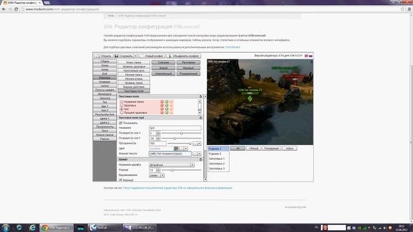Screen dimensions: 413x232
Task: Click browser back arrow
Action: click(4, 9)
